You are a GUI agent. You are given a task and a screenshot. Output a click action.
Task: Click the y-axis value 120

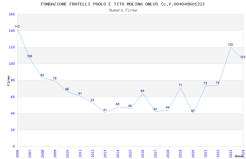[12, 47]
